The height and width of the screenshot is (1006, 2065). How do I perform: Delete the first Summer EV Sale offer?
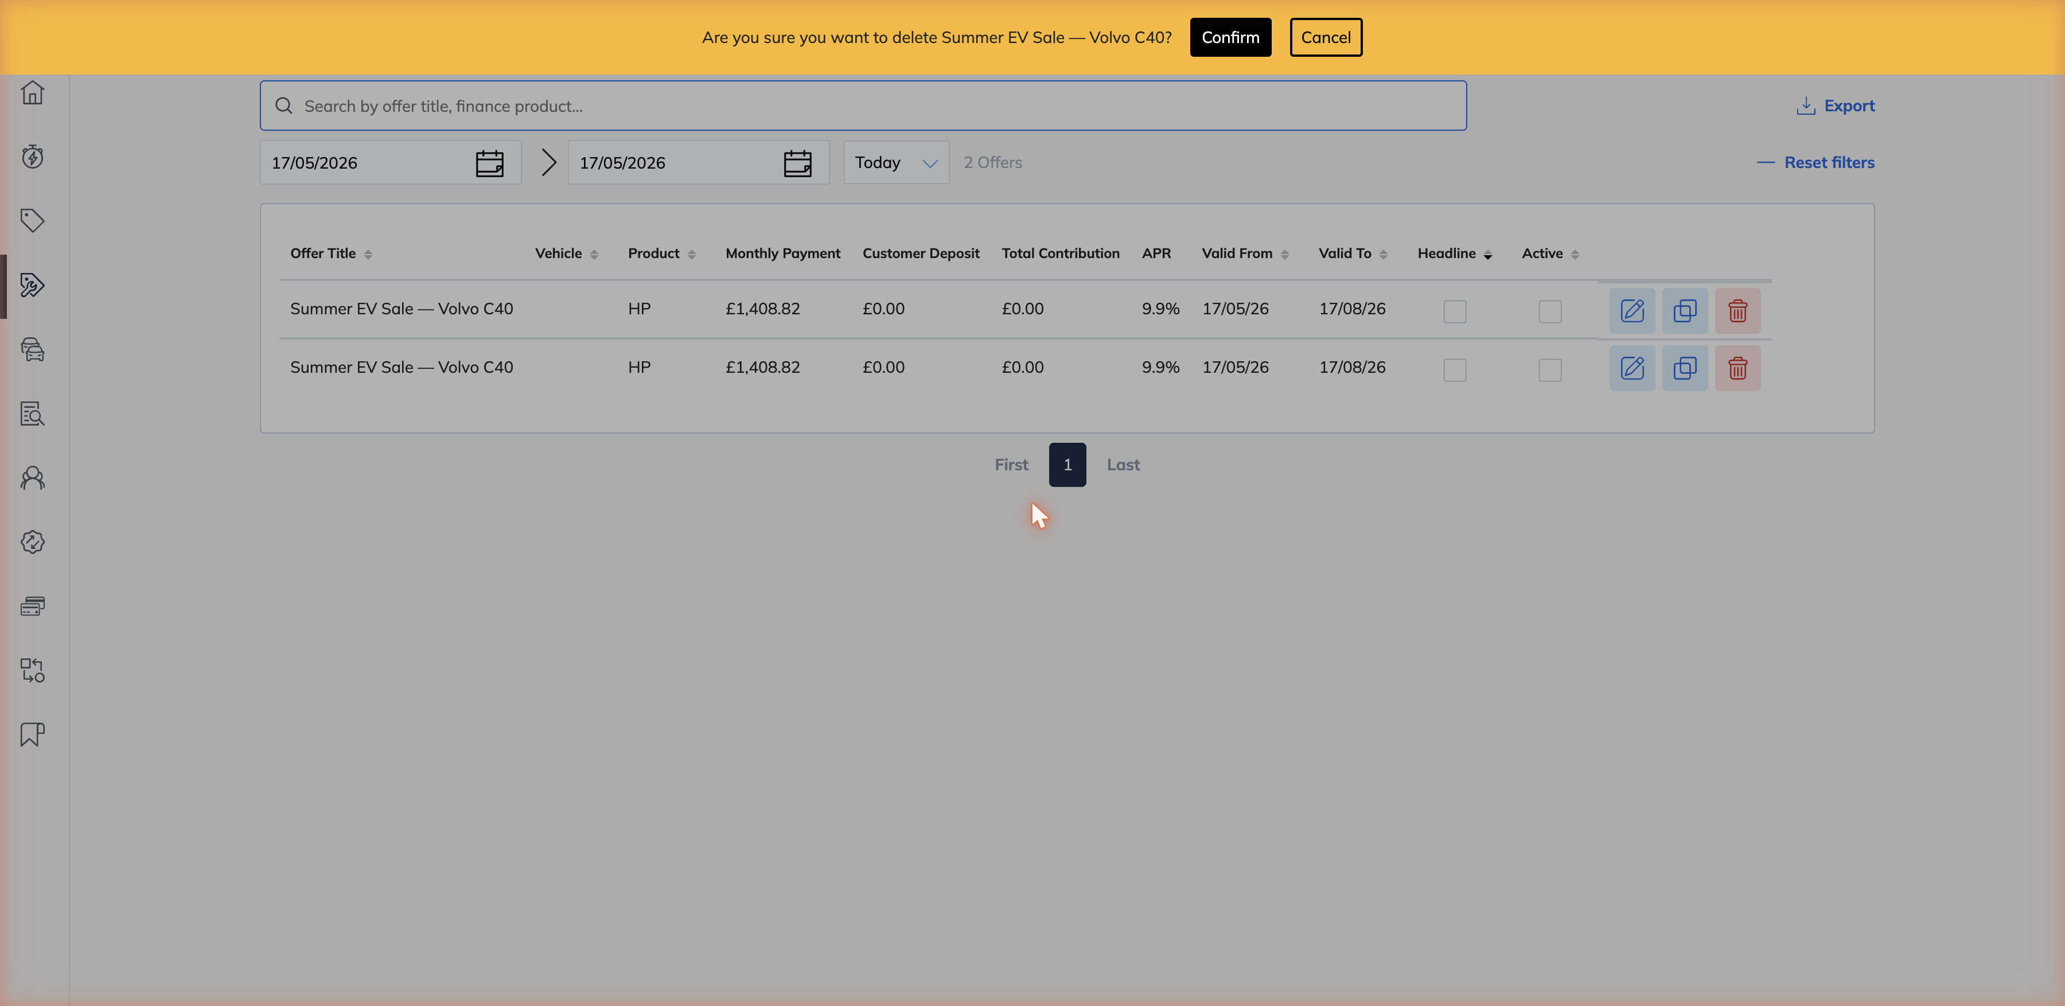[1738, 311]
